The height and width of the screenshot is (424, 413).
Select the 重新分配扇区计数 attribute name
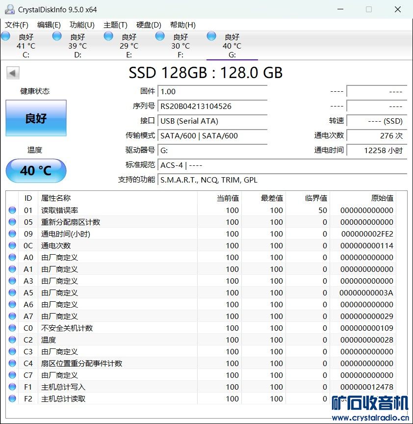pos(71,222)
